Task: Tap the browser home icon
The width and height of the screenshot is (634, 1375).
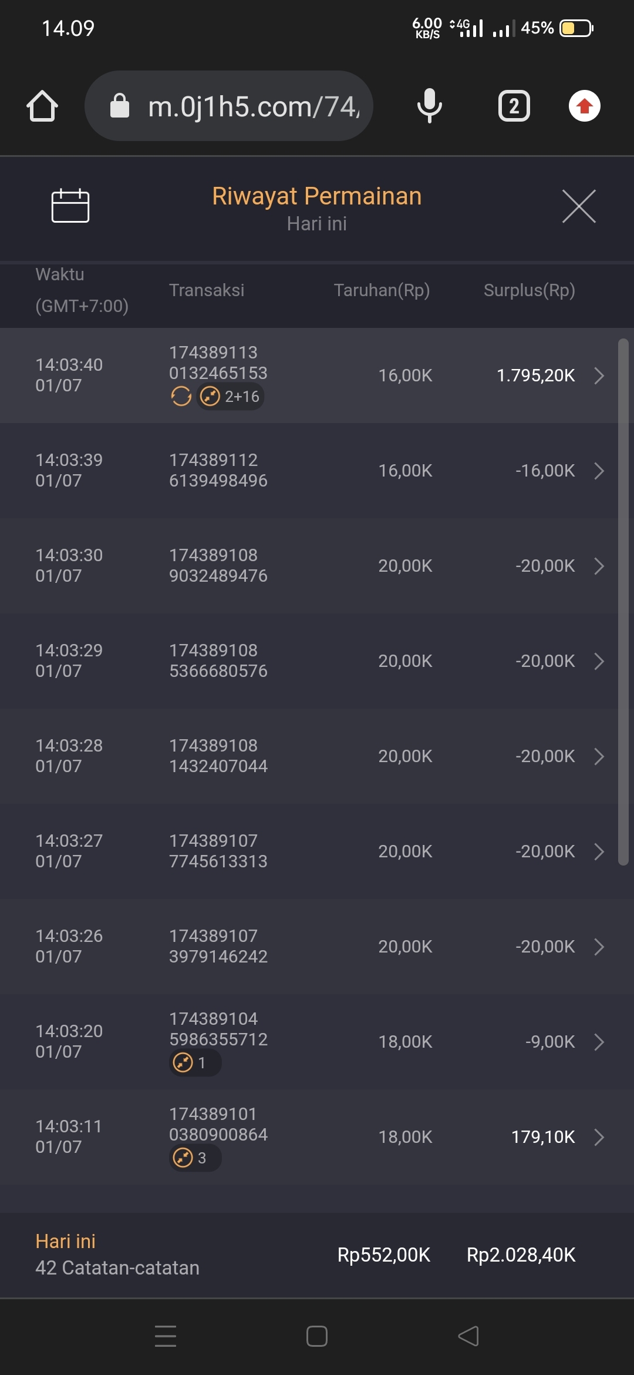Action: click(x=42, y=106)
